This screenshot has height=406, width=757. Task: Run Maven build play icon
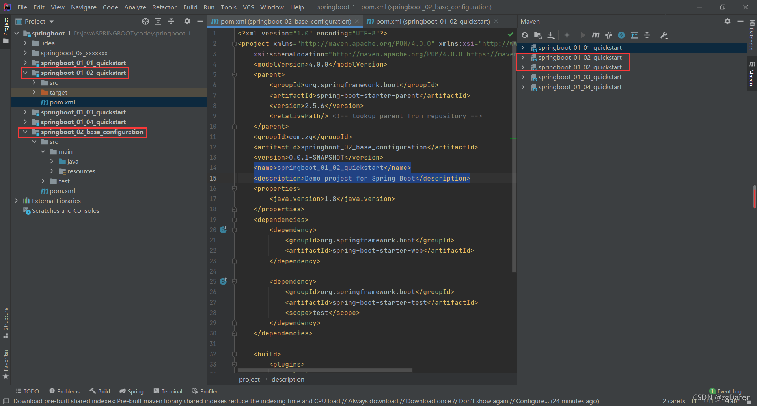(x=583, y=35)
